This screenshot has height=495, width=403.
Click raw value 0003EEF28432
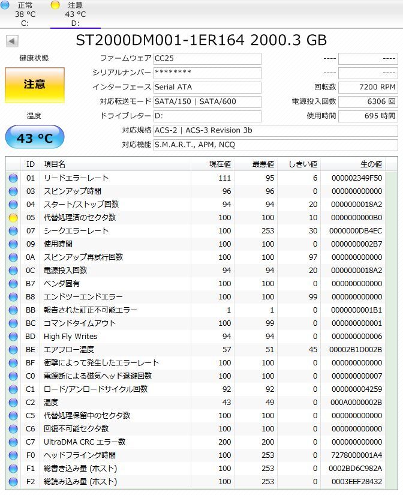tap(357, 482)
